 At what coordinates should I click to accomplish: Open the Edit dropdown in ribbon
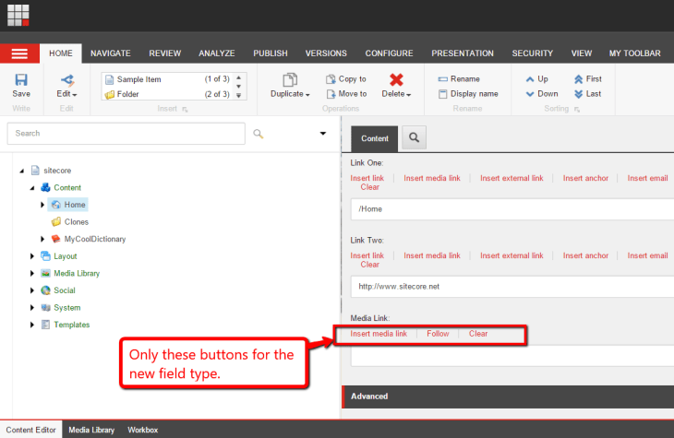[x=66, y=94]
